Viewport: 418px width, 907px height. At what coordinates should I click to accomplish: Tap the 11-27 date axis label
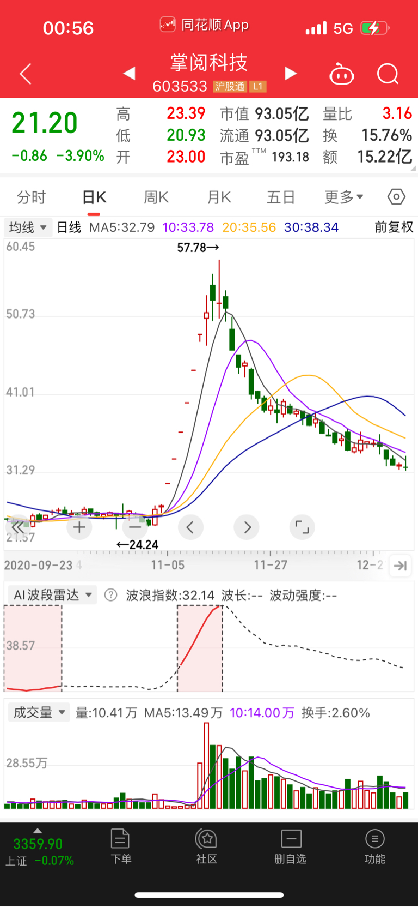pyautogui.click(x=271, y=565)
